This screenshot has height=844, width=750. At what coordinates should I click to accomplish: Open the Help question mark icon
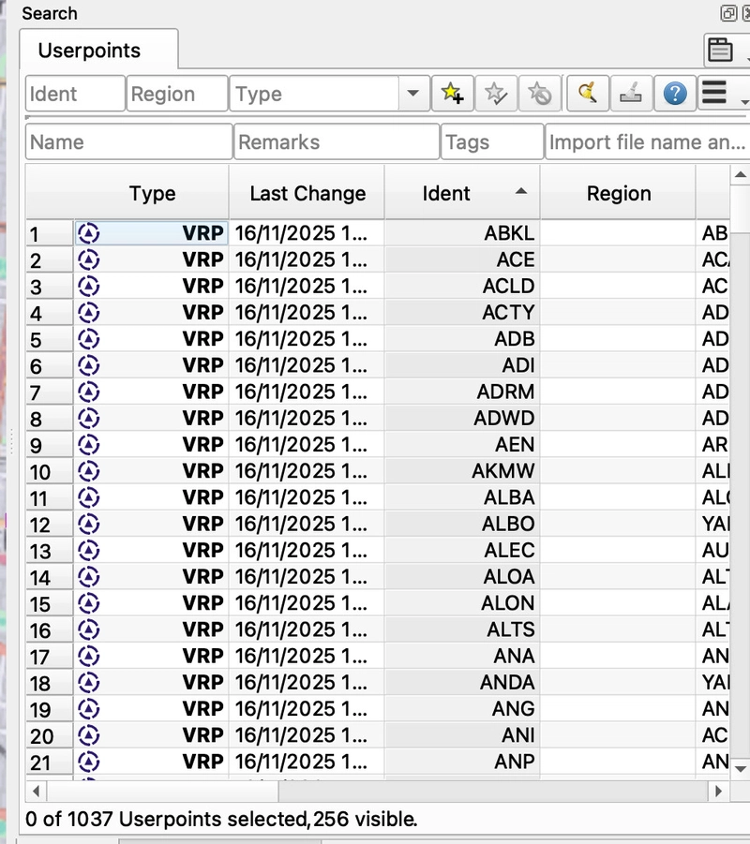click(674, 94)
